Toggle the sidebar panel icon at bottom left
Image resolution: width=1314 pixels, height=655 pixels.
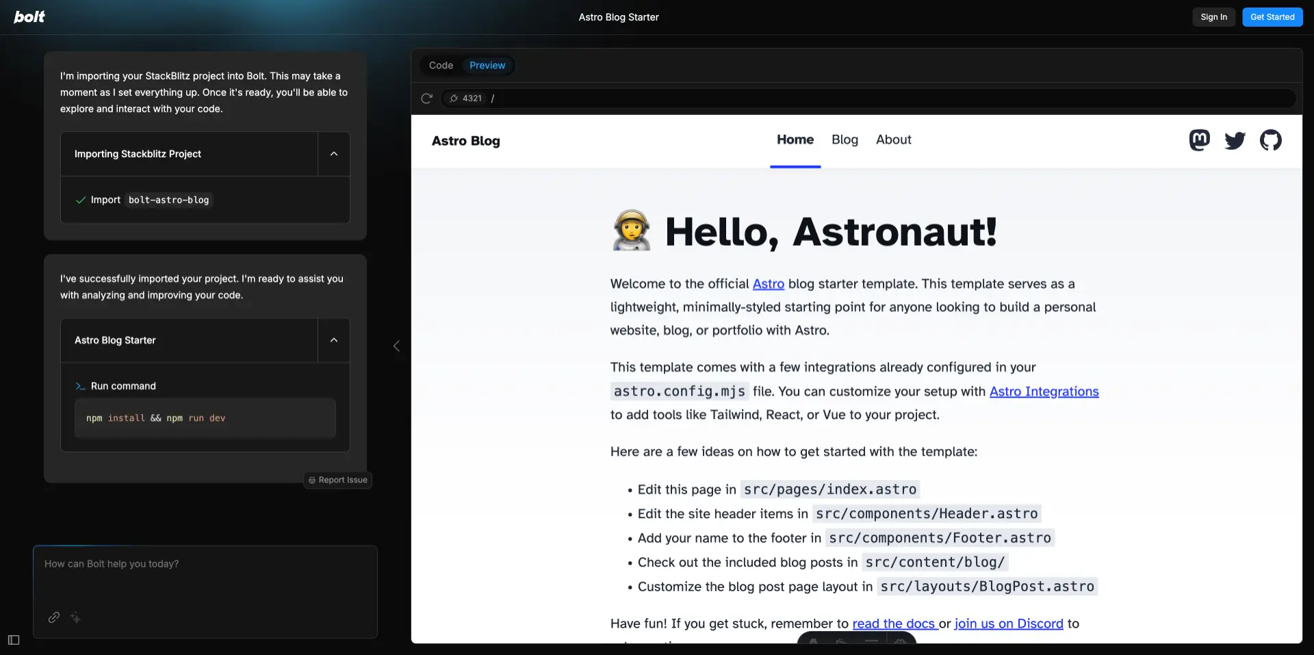pyautogui.click(x=14, y=640)
